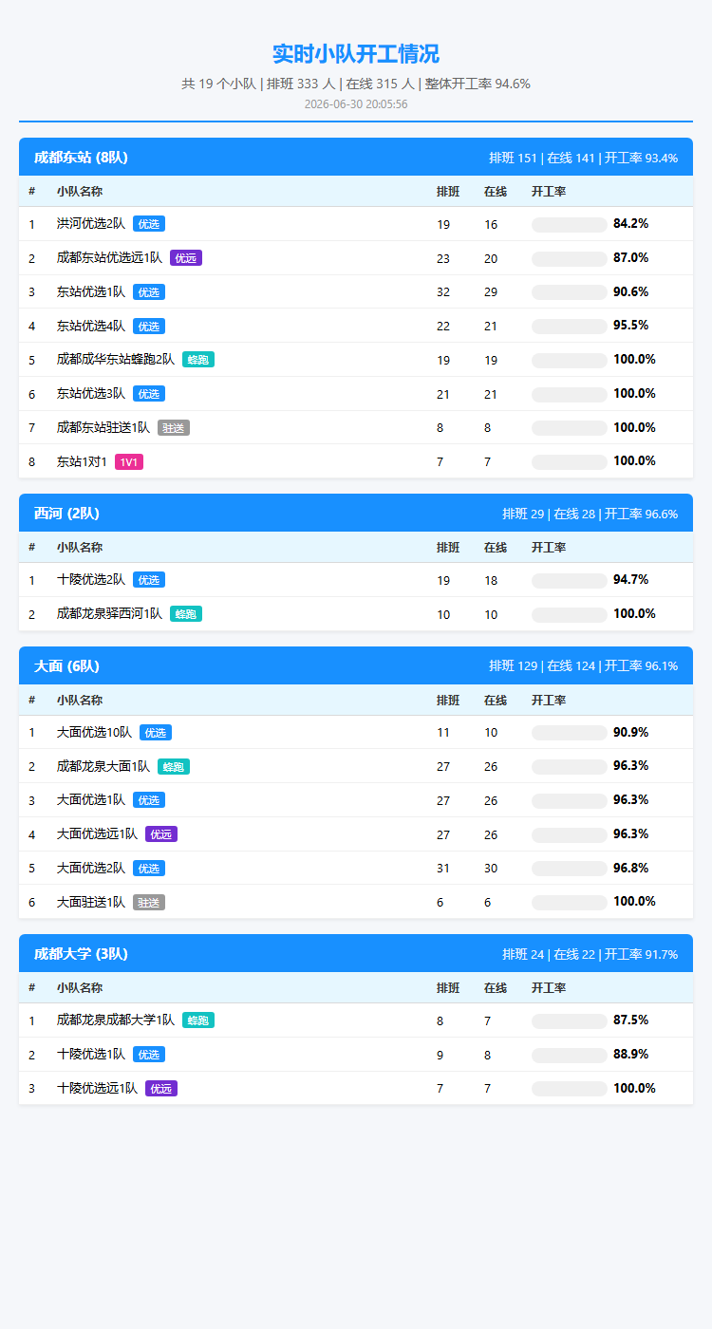Click the 驻送 tag beside 大面驻送1队
This screenshot has height=1329, width=712.
(149, 903)
